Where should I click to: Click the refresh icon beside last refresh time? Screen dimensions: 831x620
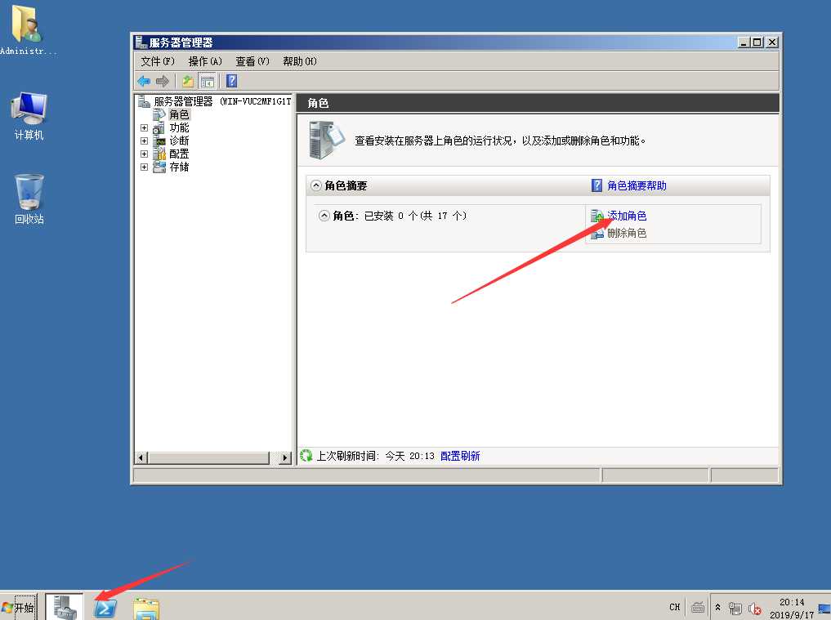306,456
